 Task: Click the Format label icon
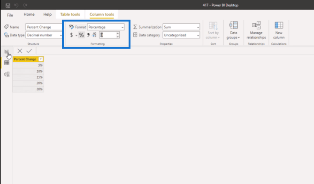click(x=71, y=27)
